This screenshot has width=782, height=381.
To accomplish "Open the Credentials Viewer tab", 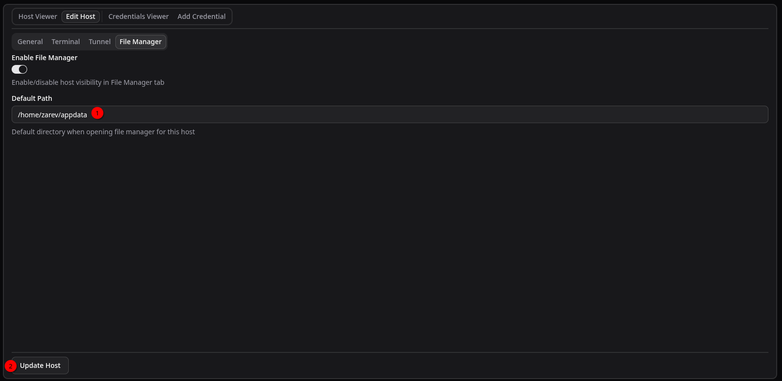I will click(139, 16).
